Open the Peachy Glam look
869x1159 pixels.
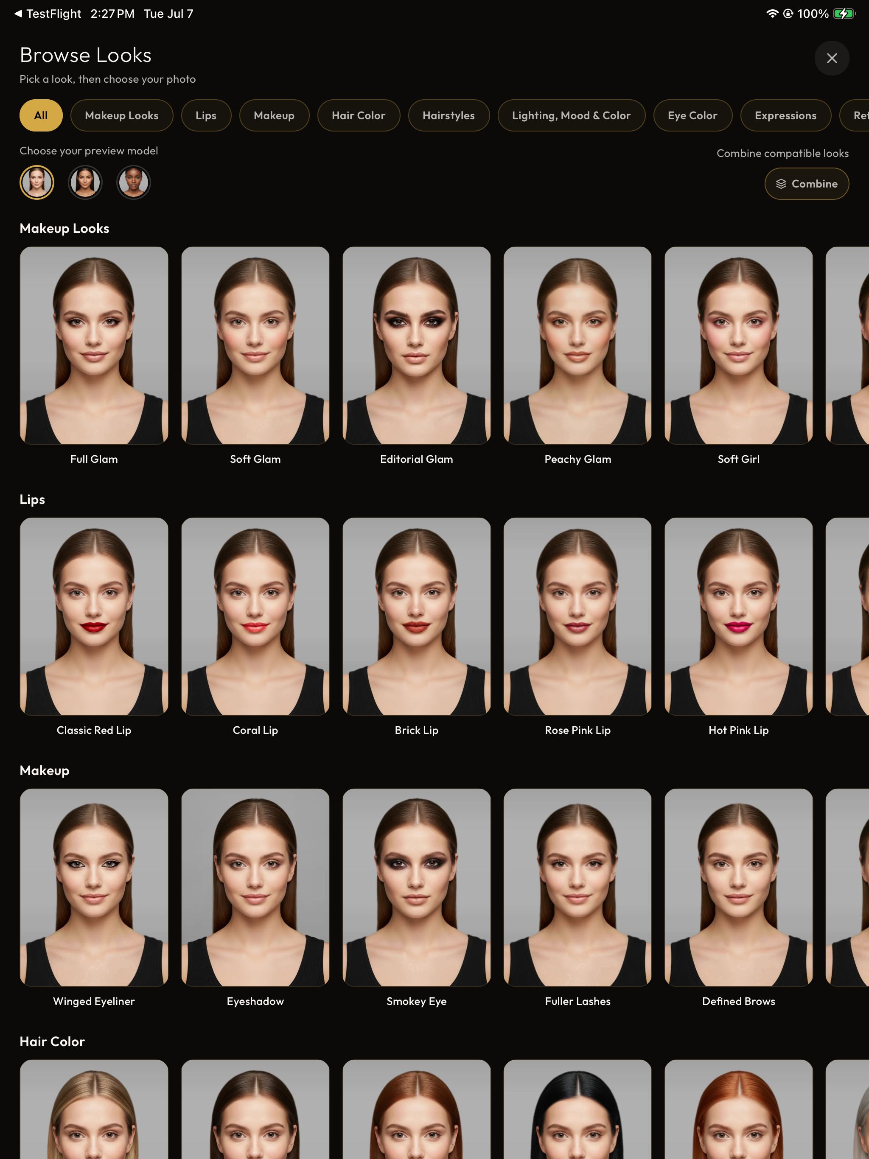577,346
